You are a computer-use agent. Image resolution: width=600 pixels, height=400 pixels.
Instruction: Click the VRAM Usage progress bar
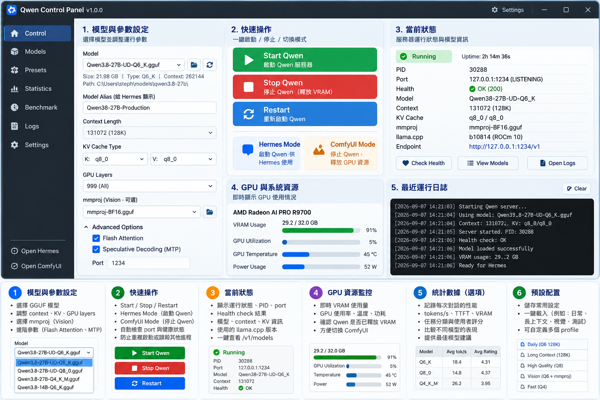321,230
